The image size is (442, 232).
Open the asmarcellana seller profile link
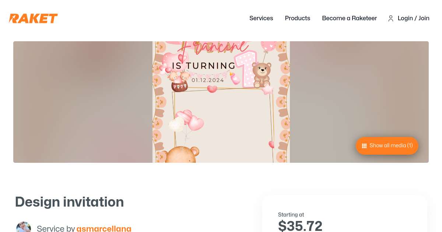[x=104, y=228]
